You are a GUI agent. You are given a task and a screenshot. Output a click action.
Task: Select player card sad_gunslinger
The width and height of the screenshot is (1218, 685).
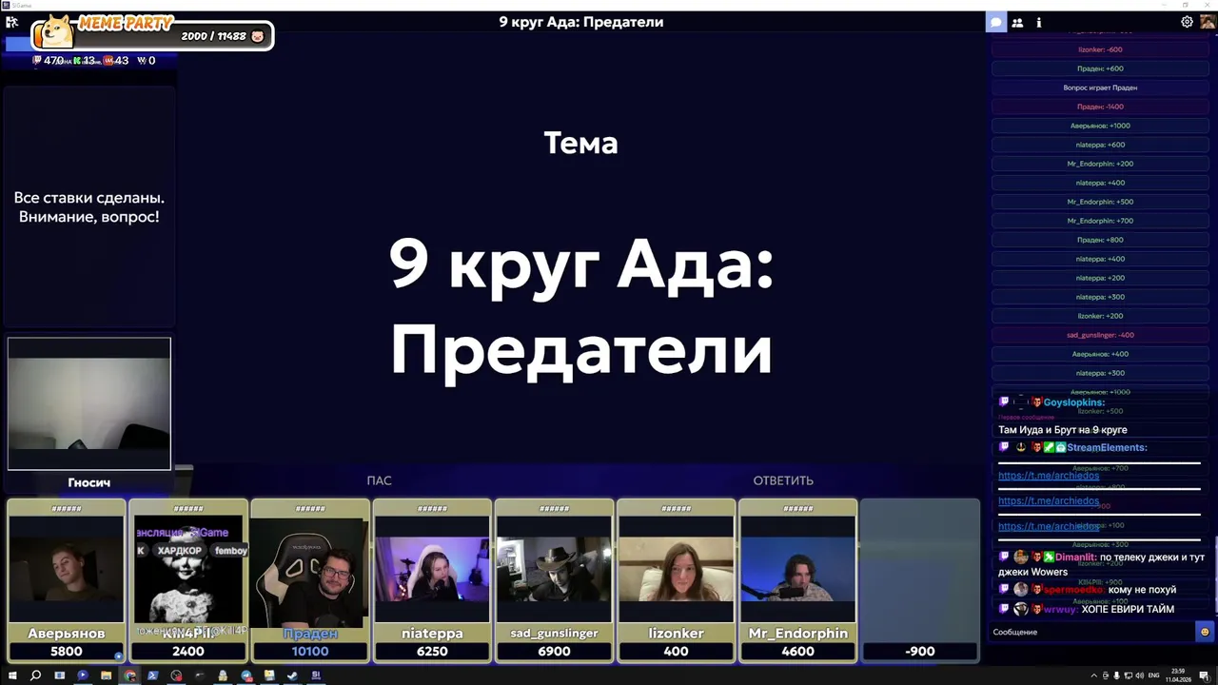tap(554, 580)
